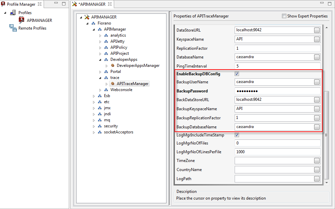Click the analytics node icon
335x209 pixels.
coord(106,35)
